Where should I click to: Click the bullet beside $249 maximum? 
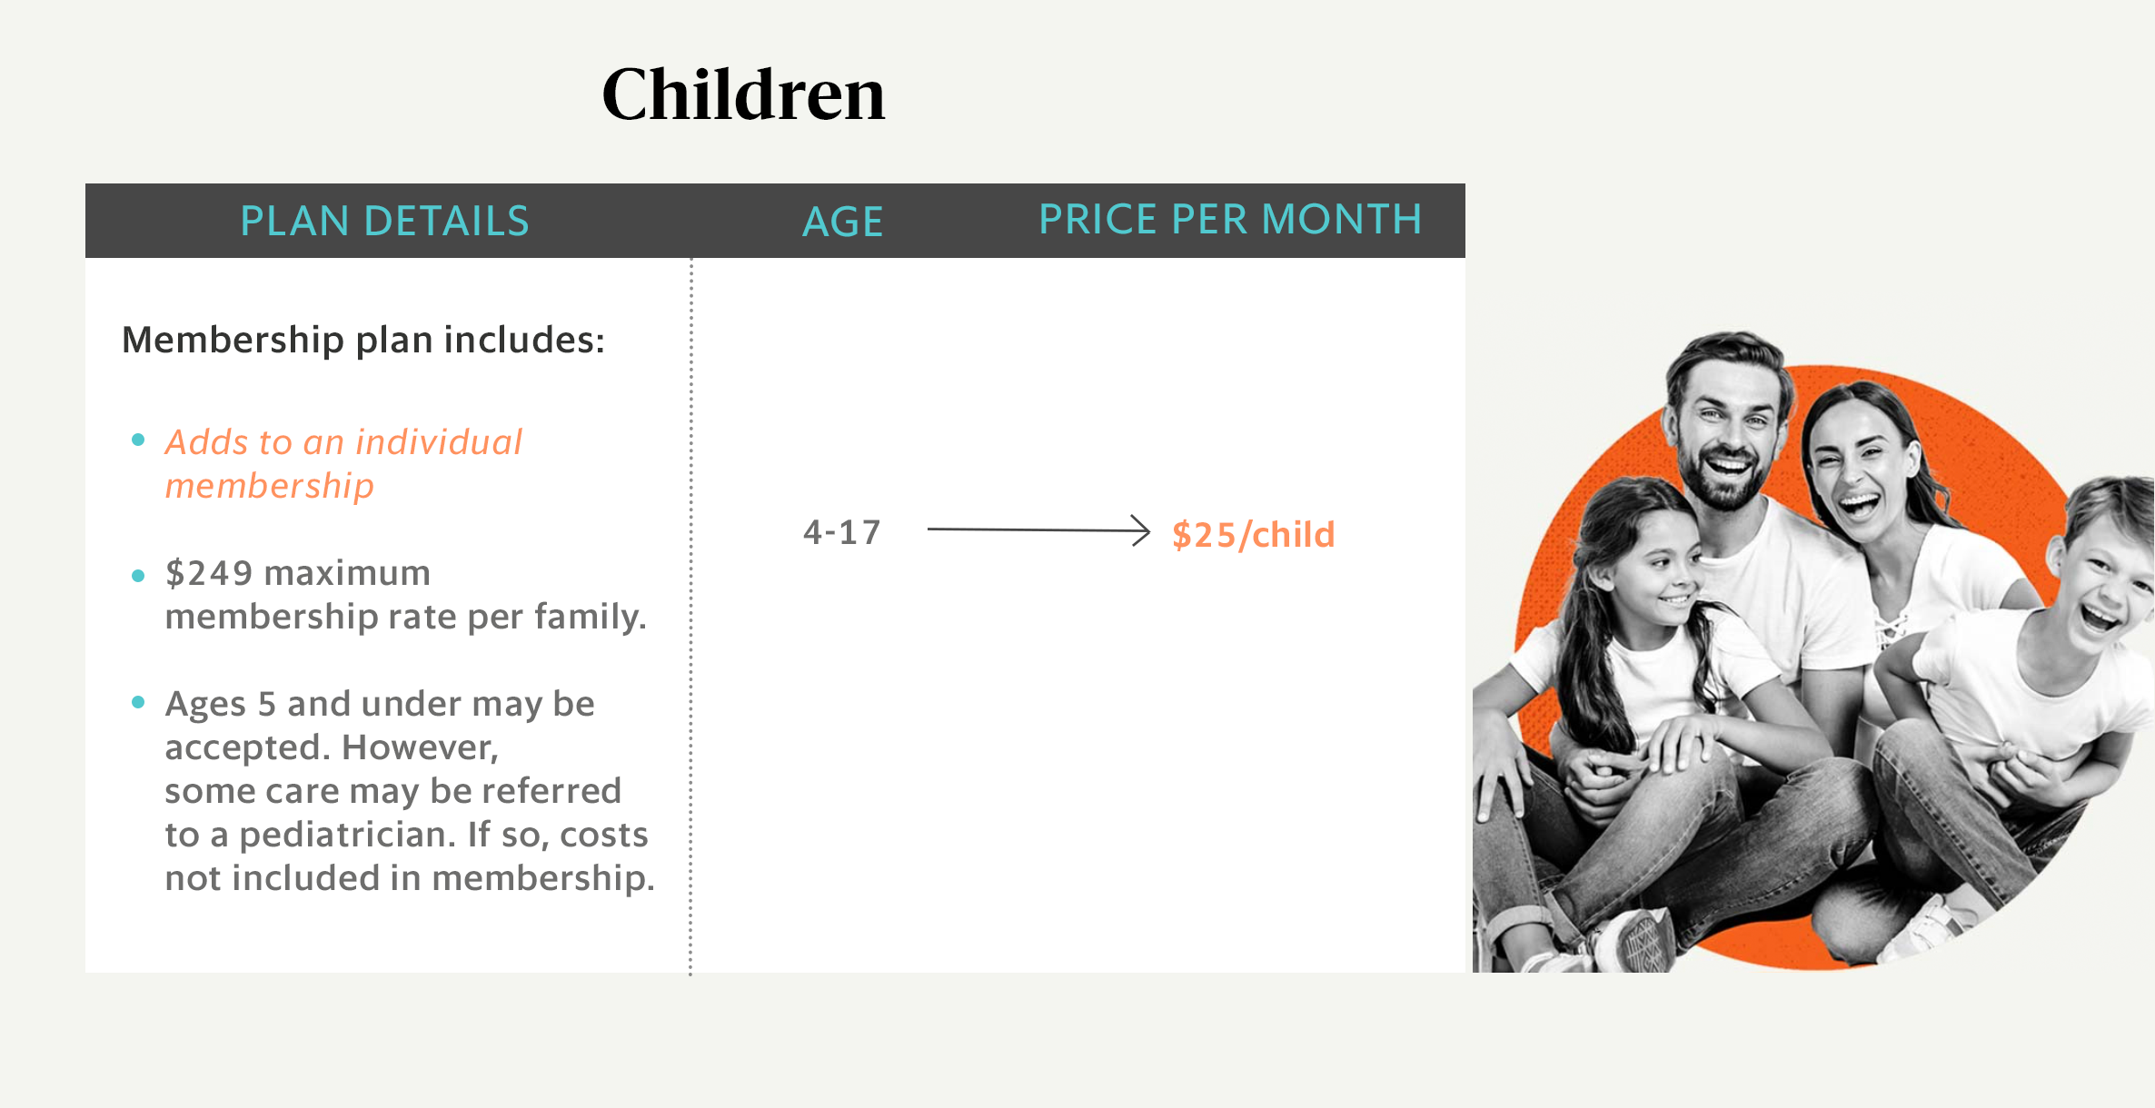pos(138,575)
